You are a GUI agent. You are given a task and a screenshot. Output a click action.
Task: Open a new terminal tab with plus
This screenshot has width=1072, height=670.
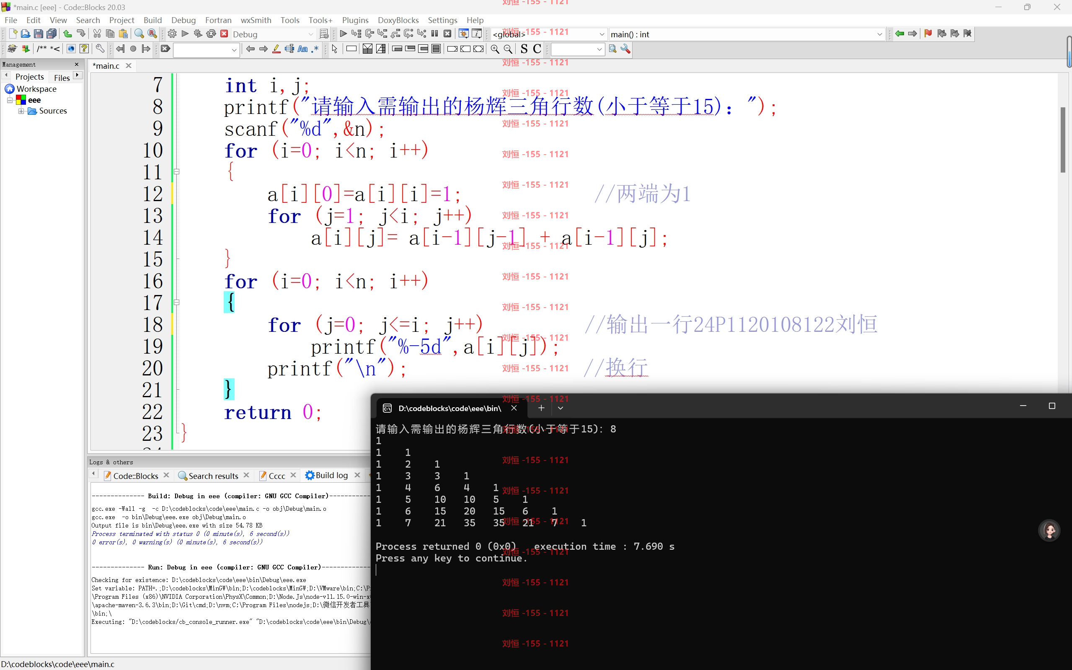pos(541,408)
